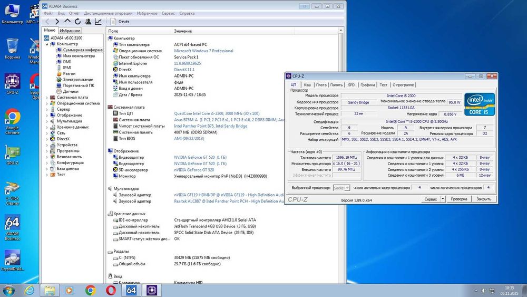Show hidden tray icons arrow
Screen dimensions: 527x297
coord(476,291)
